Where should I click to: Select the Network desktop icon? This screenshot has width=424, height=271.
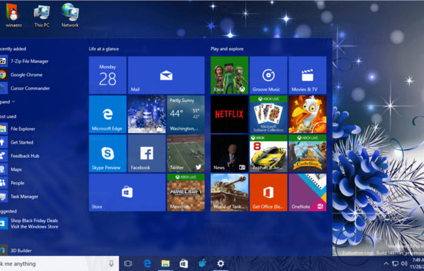(70, 15)
